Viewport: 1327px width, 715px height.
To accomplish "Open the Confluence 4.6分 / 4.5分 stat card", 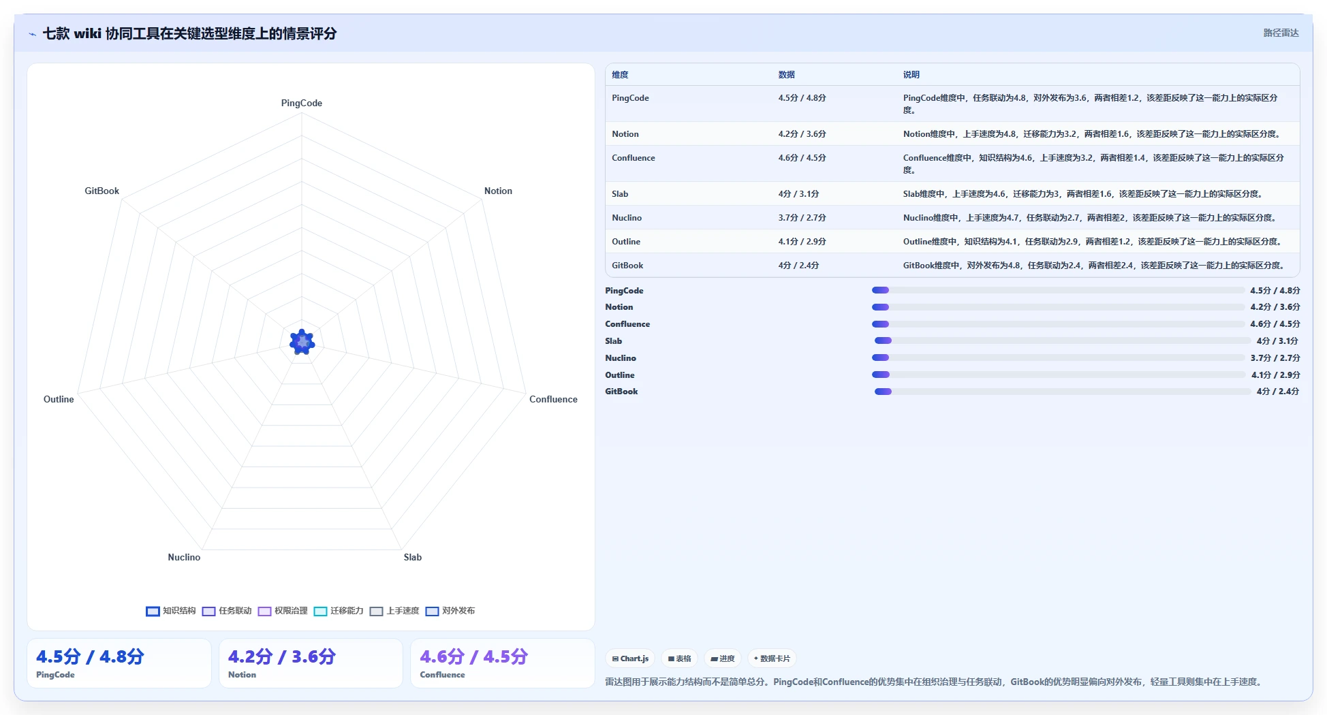I will (x=503, y=663).
